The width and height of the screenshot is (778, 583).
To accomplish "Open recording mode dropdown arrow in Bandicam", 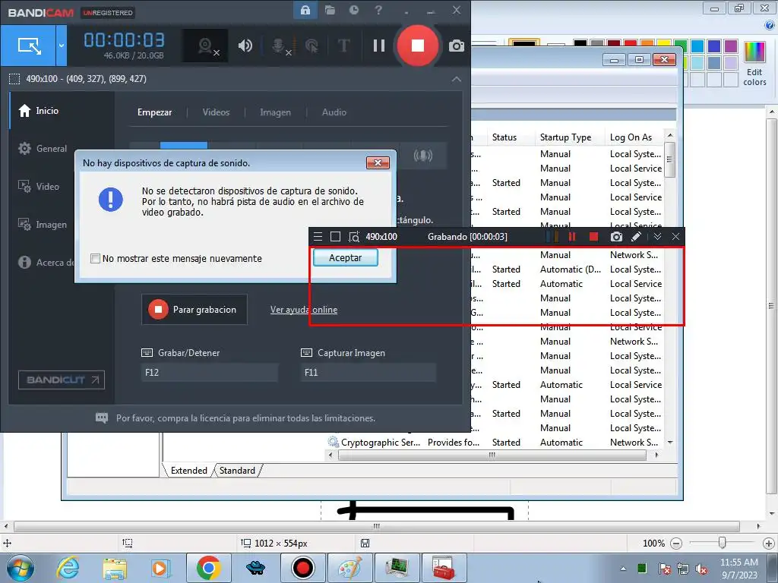I will (62, 46).
